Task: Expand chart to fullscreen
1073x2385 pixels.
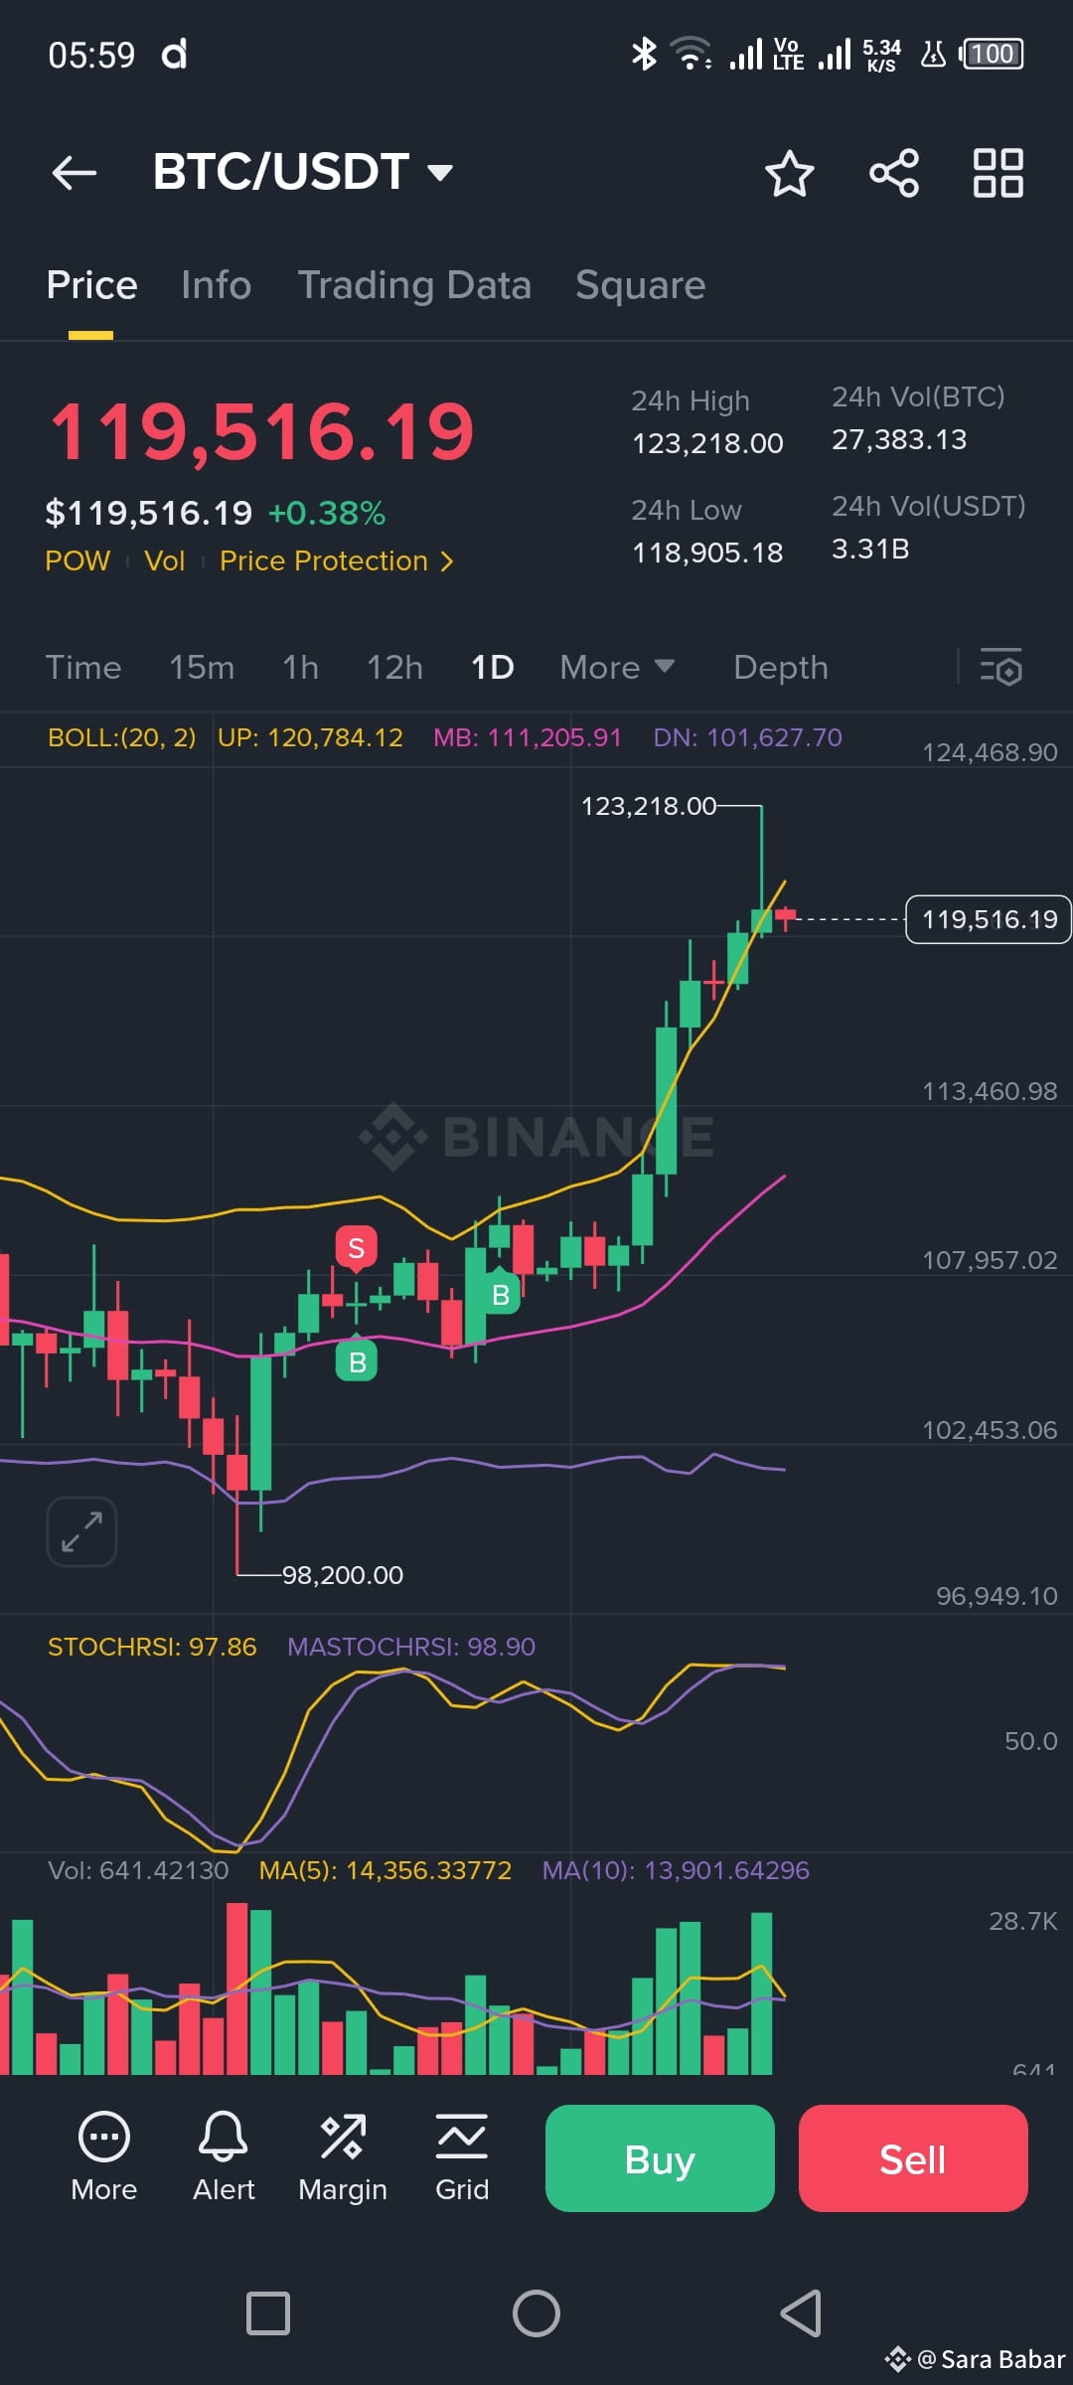Action: tap(82, 1531)
